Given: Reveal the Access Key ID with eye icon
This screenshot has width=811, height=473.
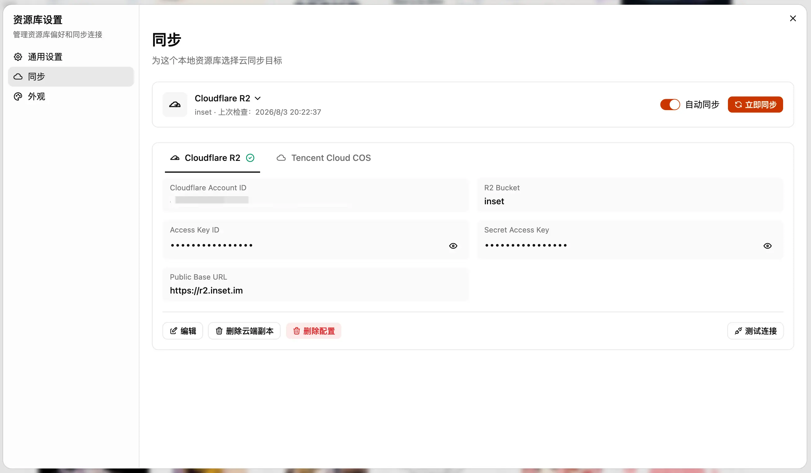Looking at the screenshot, I should pyautogui.click(x=453, y=246).
